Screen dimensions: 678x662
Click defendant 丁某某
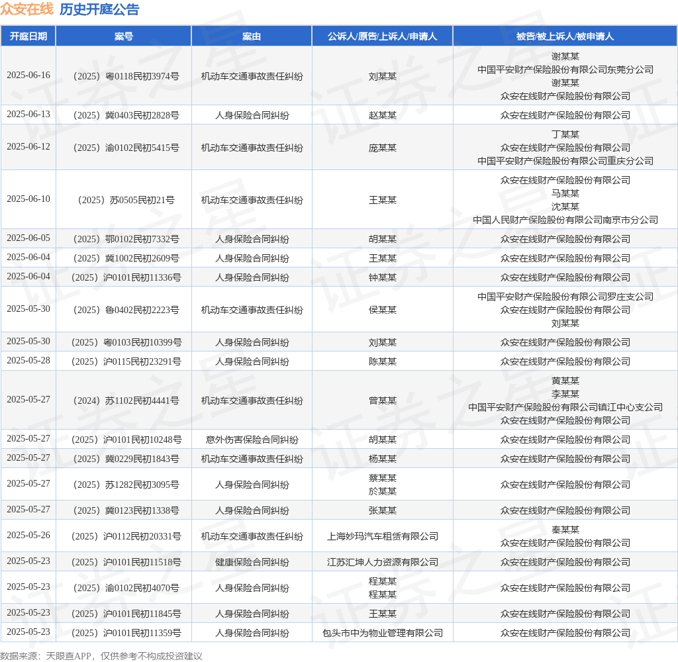tap(565, 134)
